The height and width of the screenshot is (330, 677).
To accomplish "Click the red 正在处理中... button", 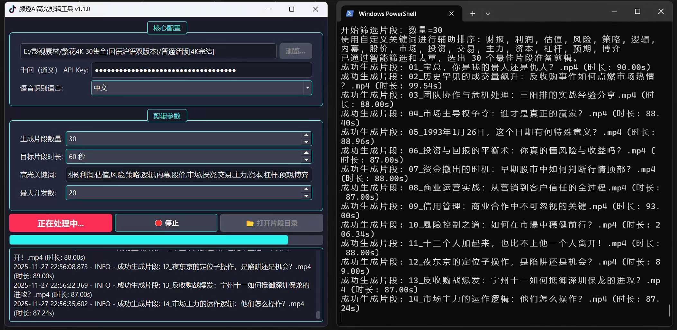I will (60, 223).
